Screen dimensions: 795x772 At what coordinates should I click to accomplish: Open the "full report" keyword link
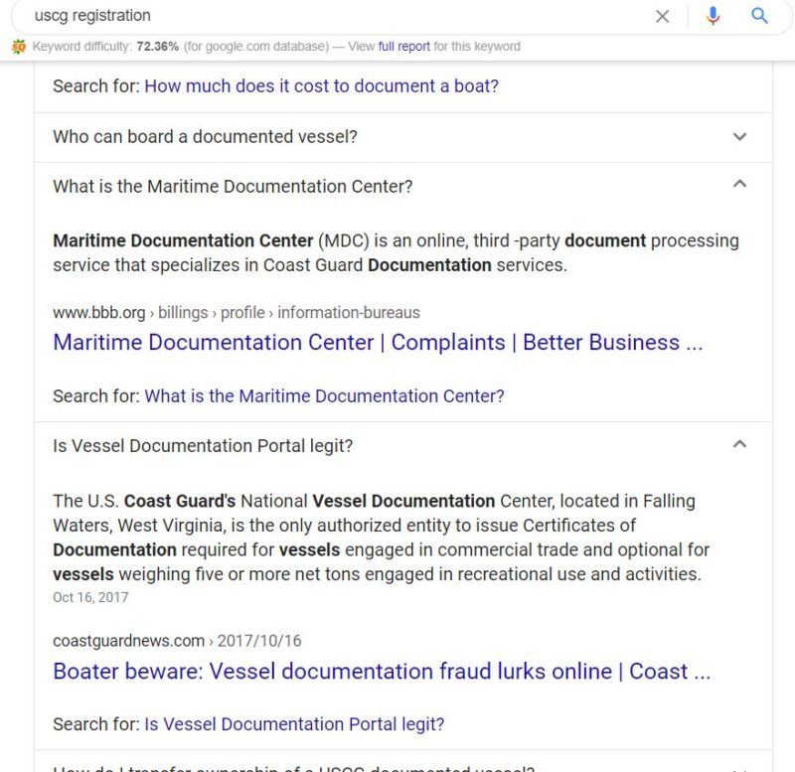[403, 47]
